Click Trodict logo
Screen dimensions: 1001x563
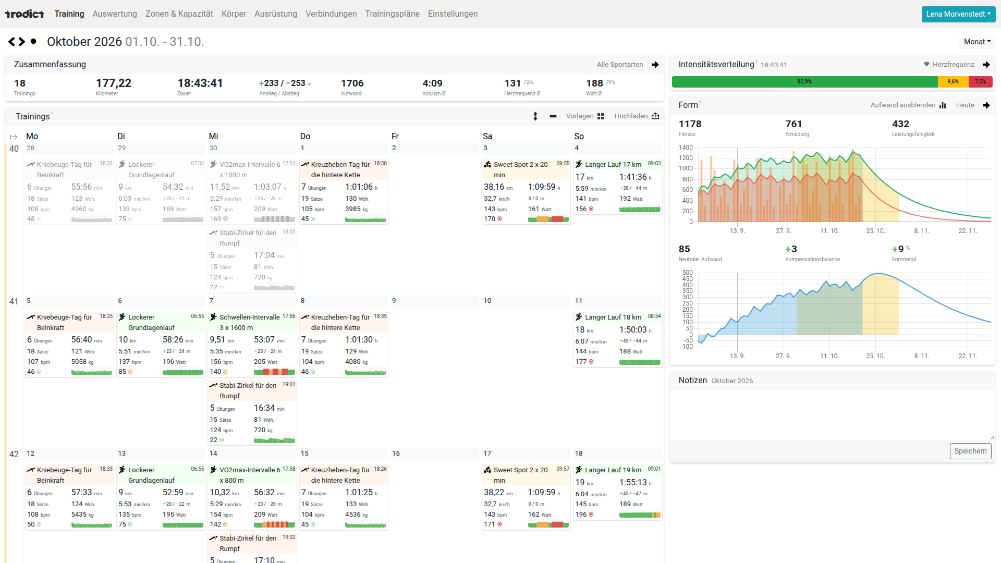(x=24, y=14)
